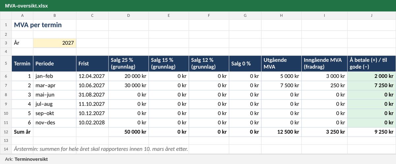
Task: Select the yearly total '12 500 kr'
Action: 281,132
